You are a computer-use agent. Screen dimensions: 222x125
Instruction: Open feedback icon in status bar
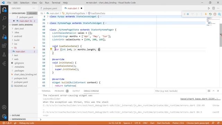click(x=213, y=123)
